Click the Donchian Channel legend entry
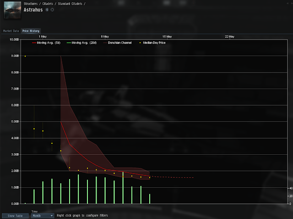293x219 pixels. (117, 43)
